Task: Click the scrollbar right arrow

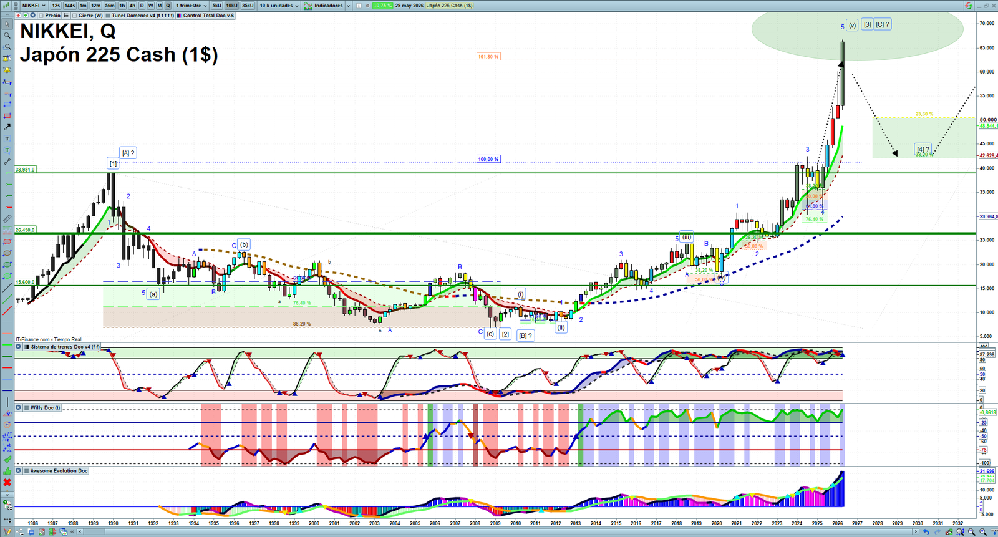Action: pyautogui.click(x=916, y=532)
